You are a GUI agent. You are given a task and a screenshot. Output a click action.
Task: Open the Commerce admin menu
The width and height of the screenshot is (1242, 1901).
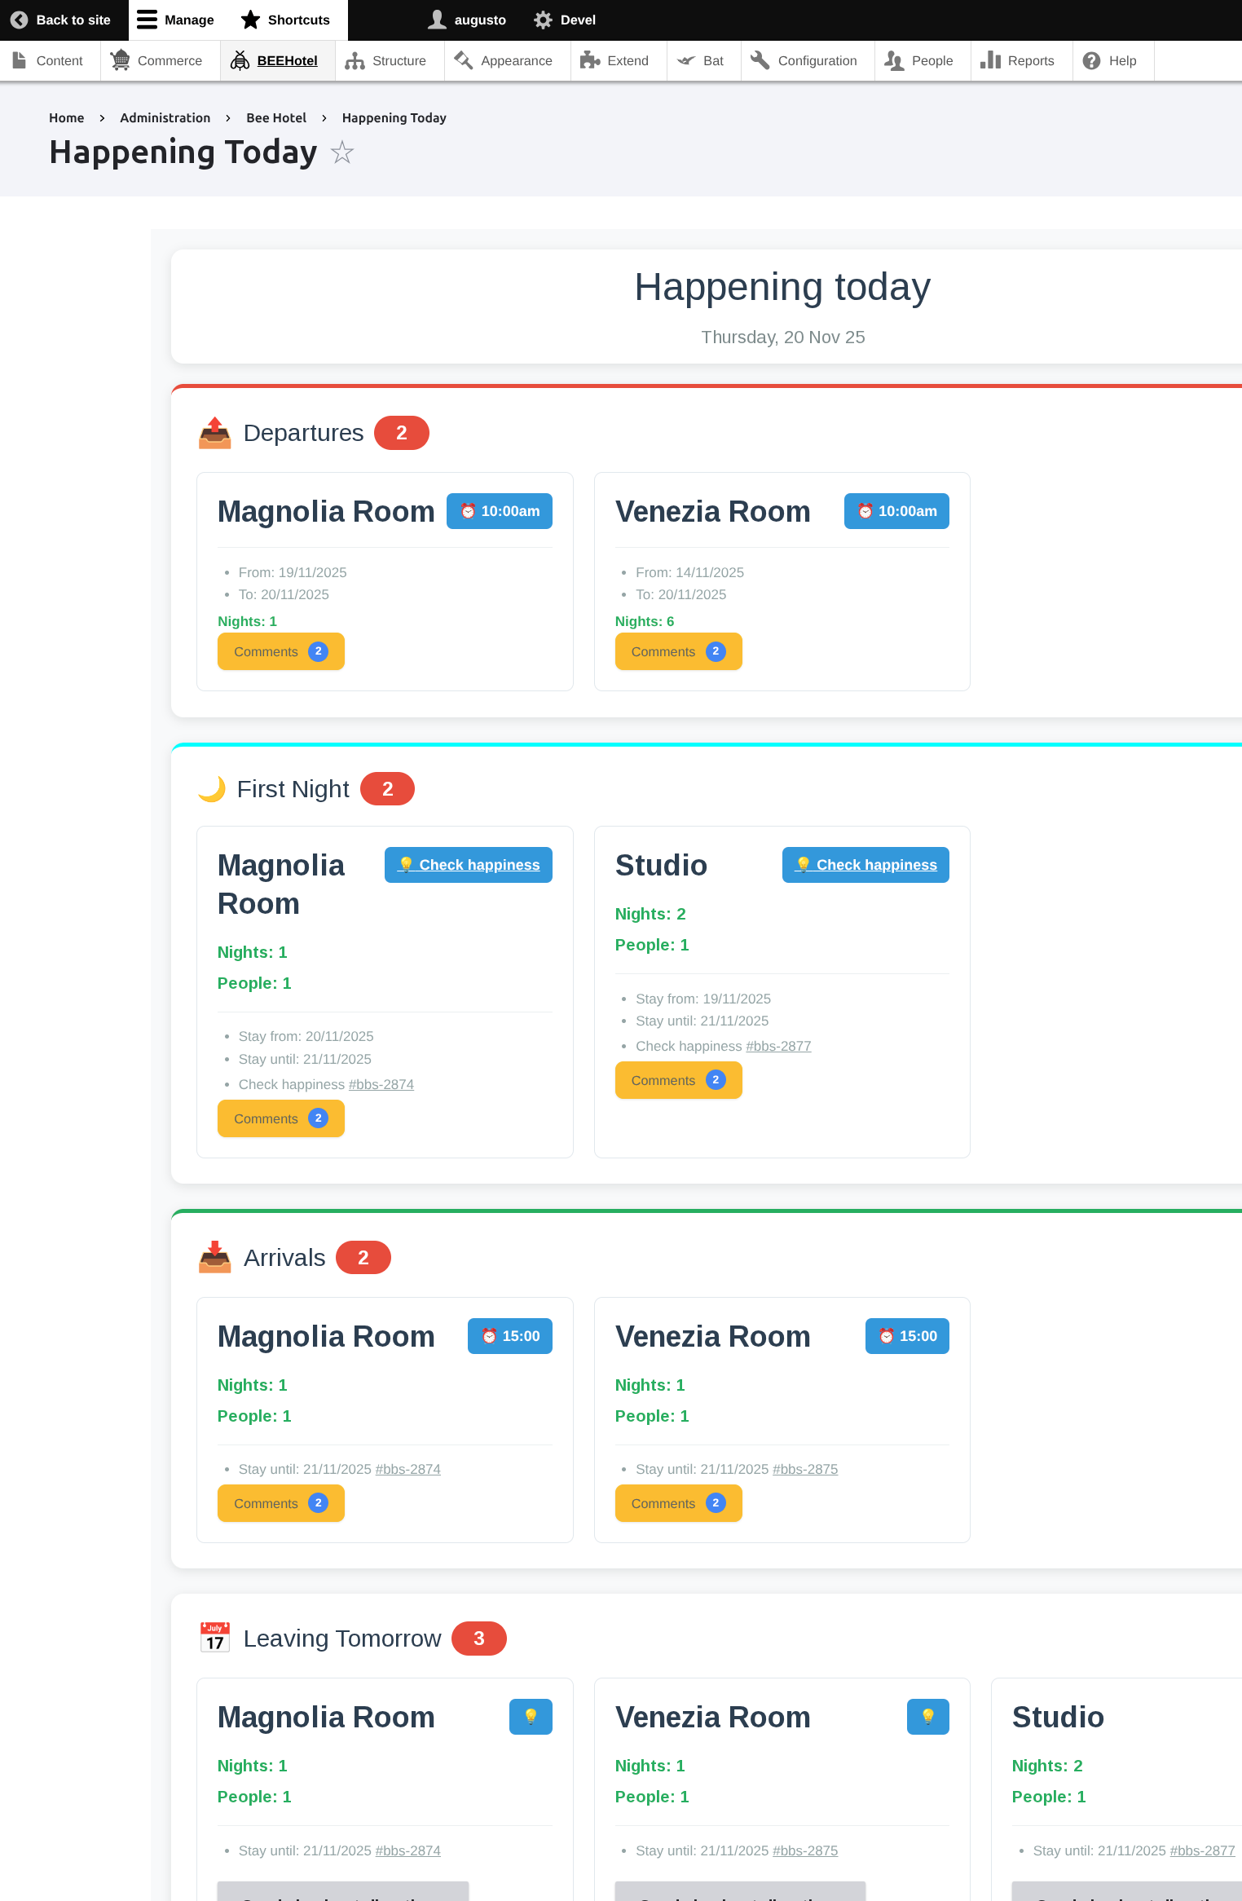(161, 60)
